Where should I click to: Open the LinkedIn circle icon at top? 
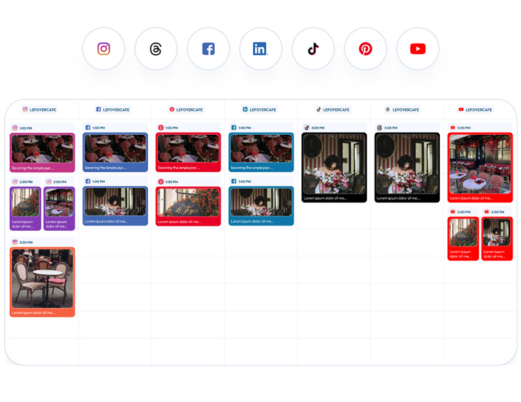261,49
